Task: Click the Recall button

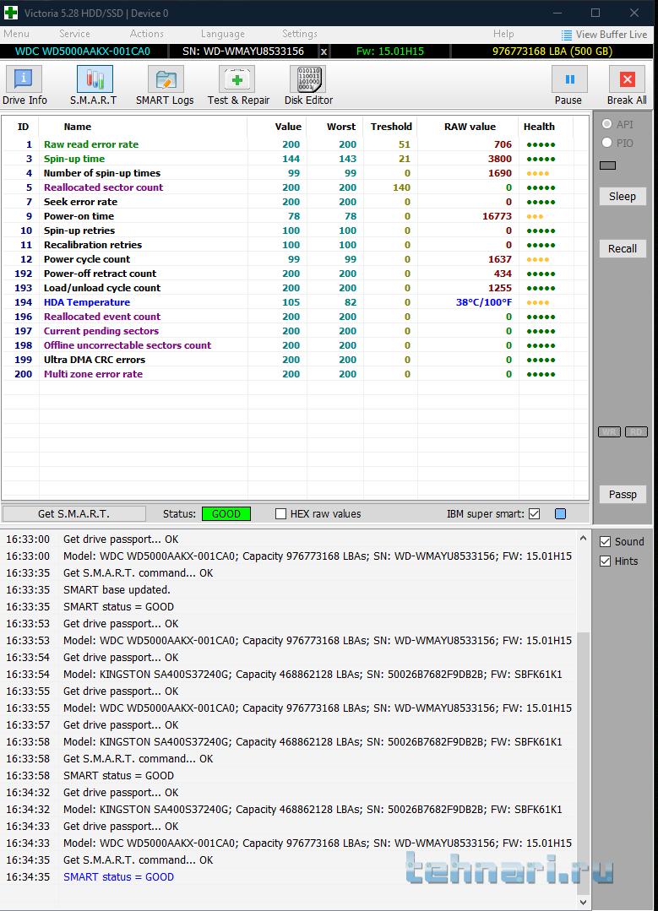Action: coord(622,249)
